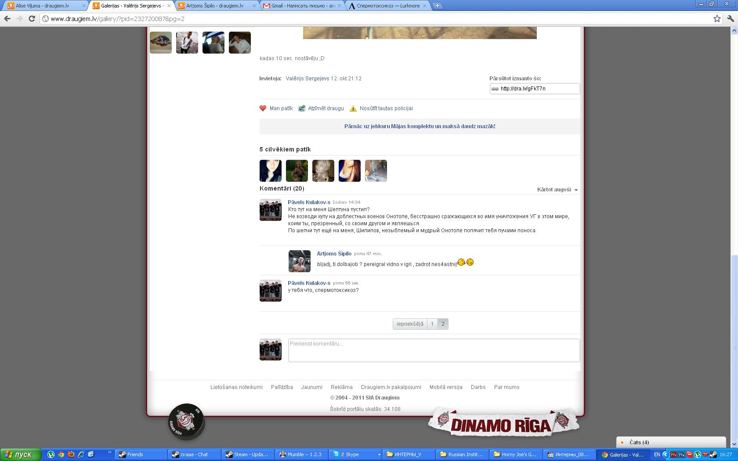This screenshot has height=461, width=738.
Task: Reload the current gallery page
Action: point(32,19)
